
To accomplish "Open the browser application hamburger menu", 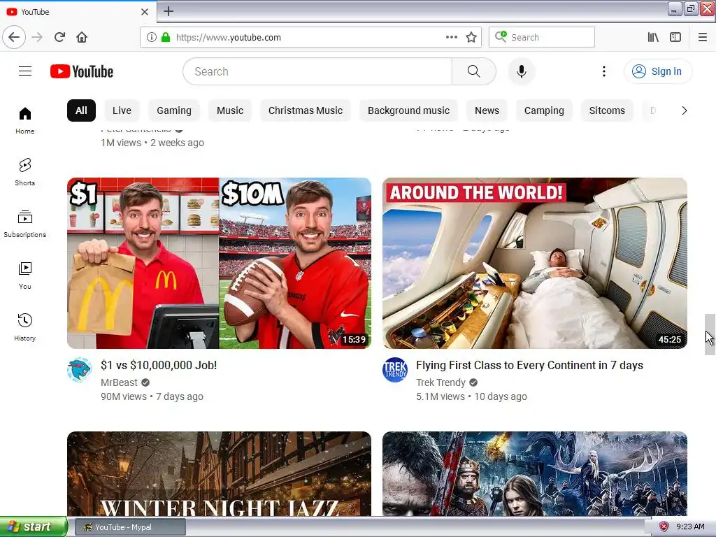I will 703,37.
